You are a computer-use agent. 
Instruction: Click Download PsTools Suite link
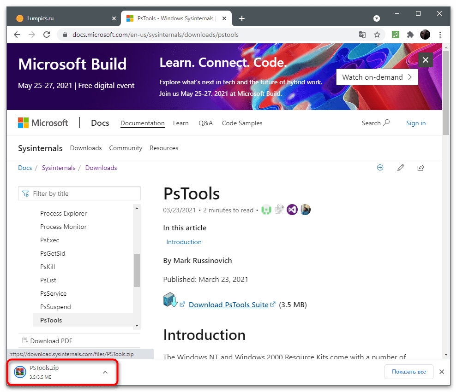click(228, 304)
